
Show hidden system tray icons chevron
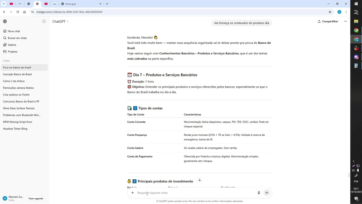[x=354, y=161]
